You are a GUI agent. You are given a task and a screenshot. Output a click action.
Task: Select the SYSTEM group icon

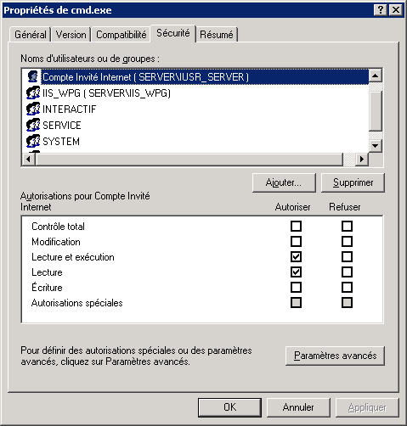tap(33, 141)
